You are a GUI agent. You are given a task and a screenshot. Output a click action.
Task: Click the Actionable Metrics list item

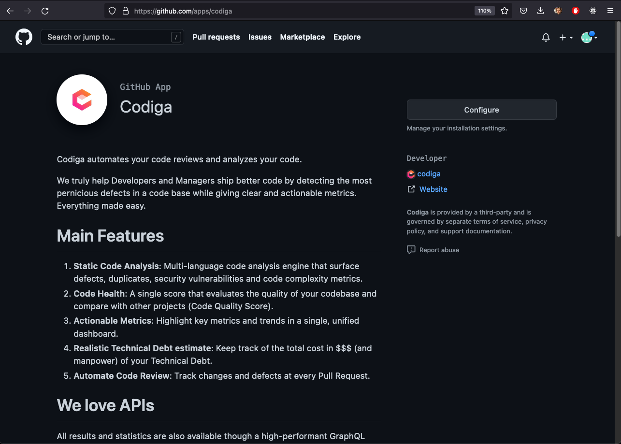217,327
